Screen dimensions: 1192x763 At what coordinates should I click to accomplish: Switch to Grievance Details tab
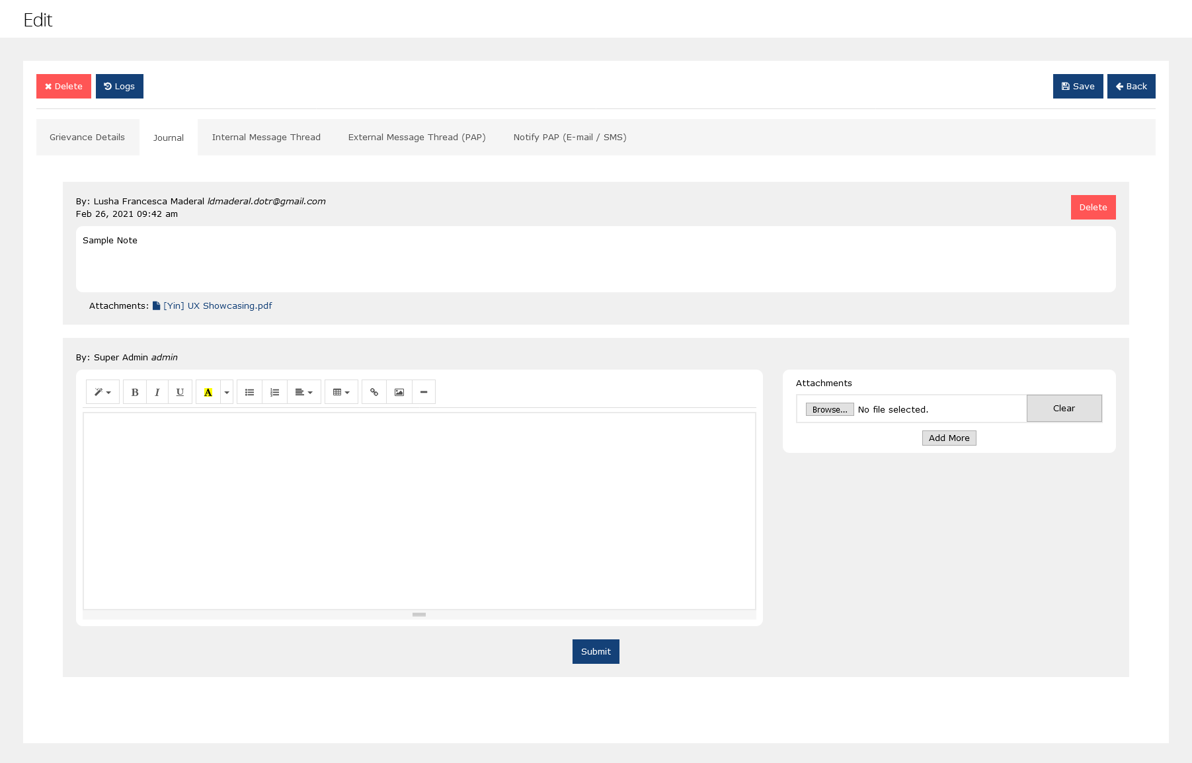coord(87,138)
